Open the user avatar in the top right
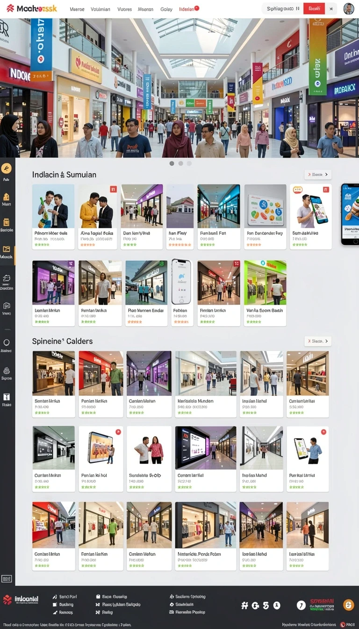359x629 pixels. point(348,8)
